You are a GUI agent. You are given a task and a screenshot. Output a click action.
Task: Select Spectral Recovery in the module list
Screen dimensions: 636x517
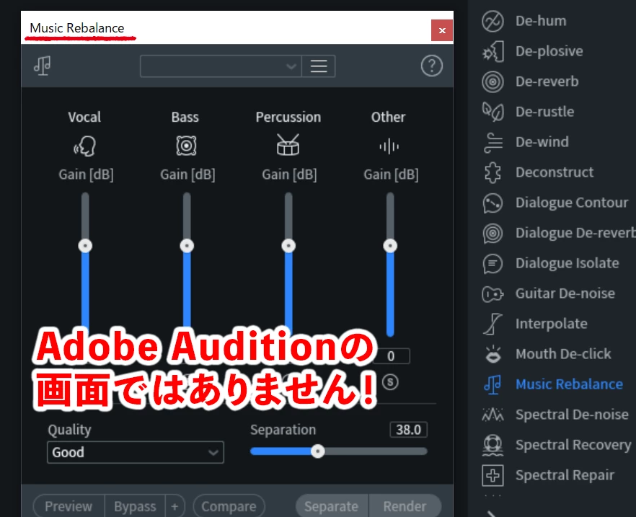[573, 445]
